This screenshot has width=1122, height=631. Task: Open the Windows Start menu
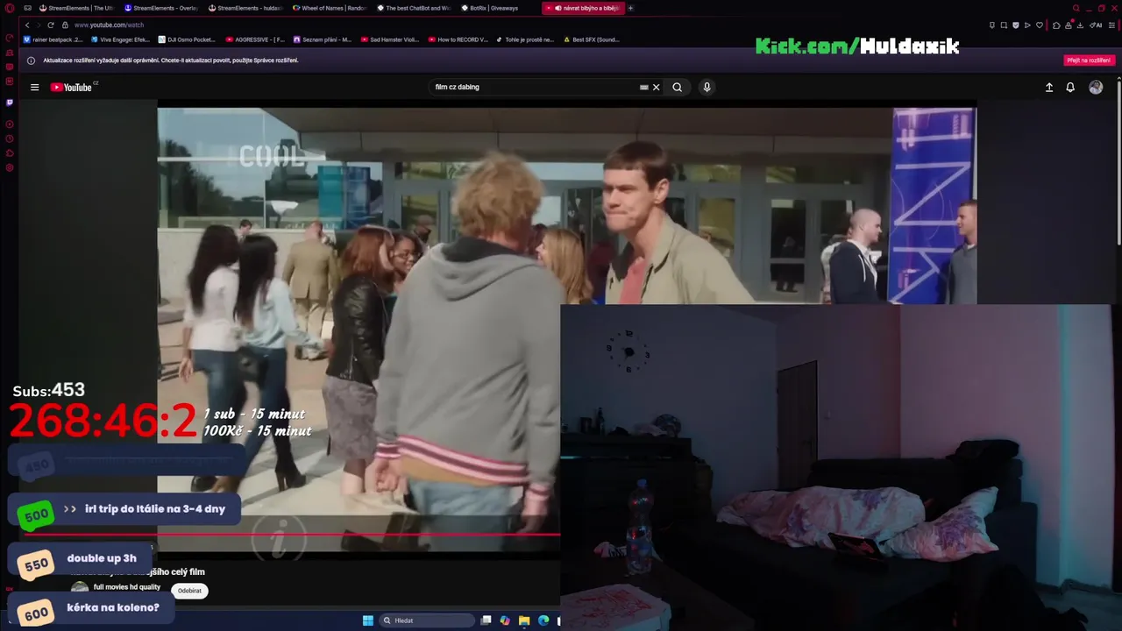368,620
